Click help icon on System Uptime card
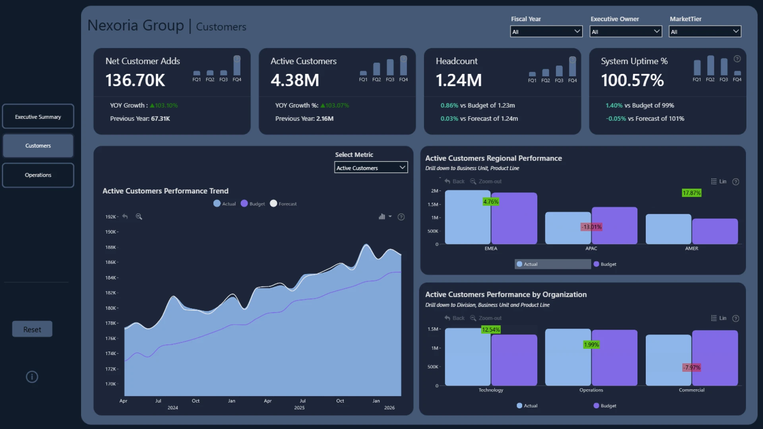 (737, 59)
